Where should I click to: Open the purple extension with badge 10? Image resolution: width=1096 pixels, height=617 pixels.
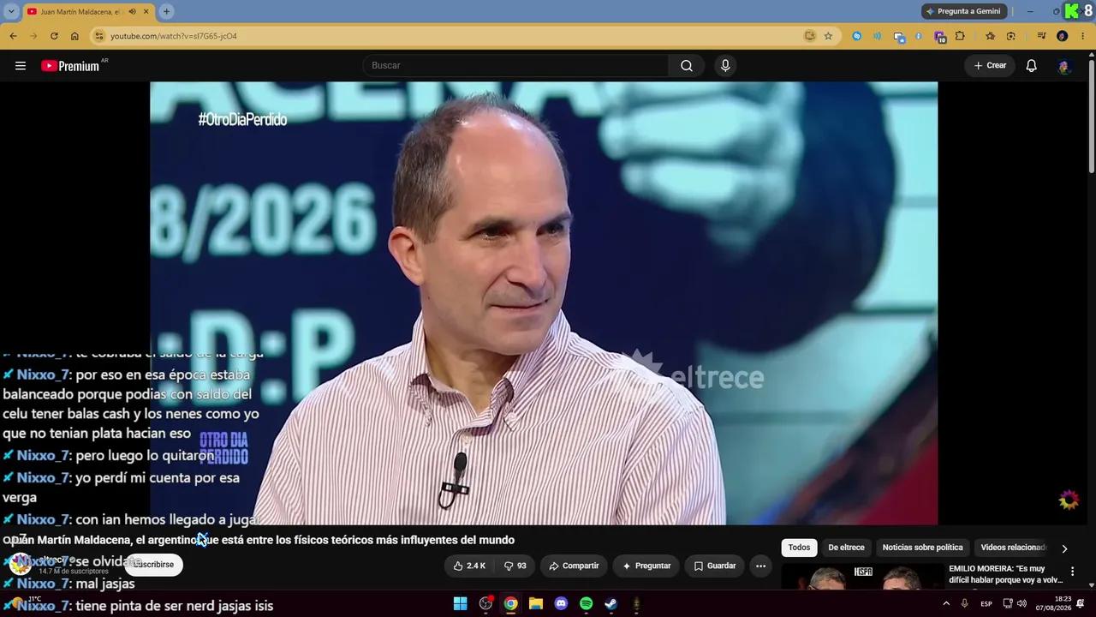pos(940,36)
